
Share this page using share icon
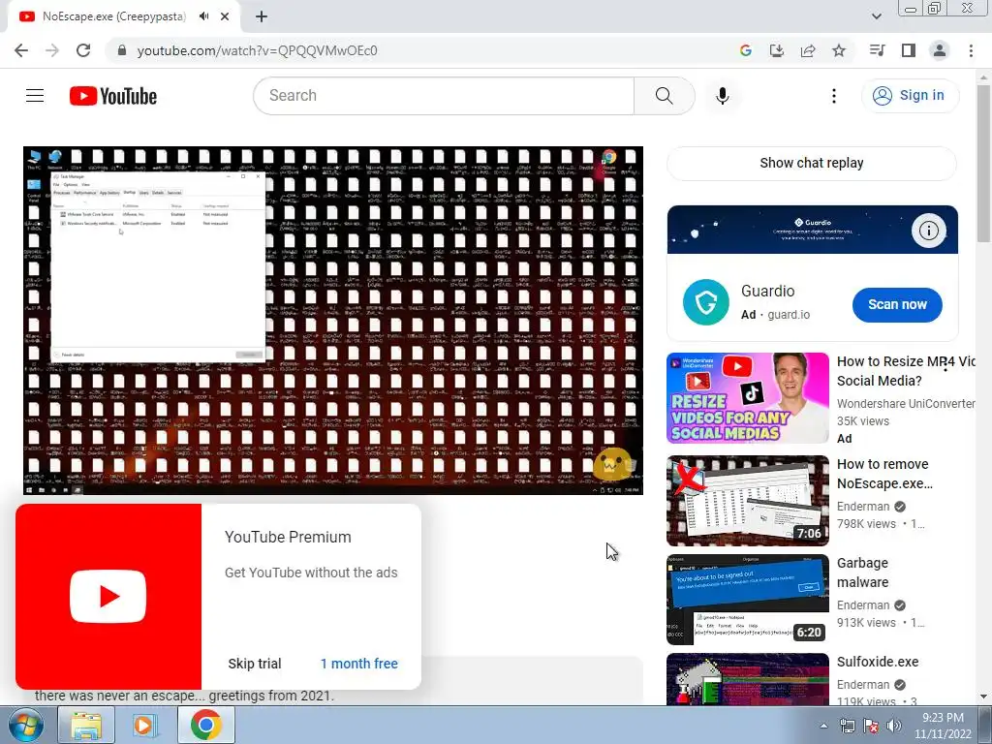808,50
